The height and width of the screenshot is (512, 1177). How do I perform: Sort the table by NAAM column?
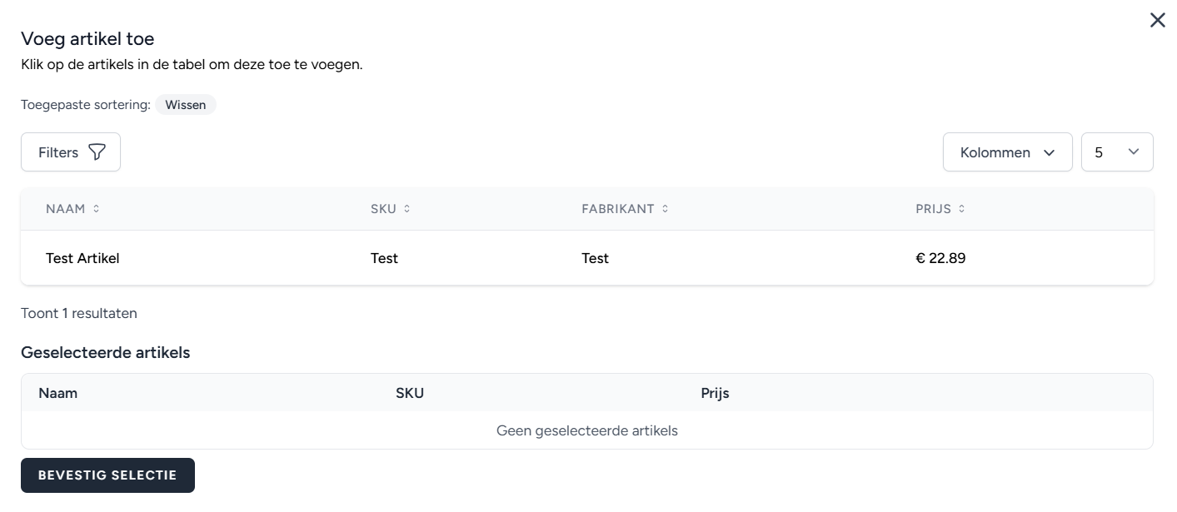[x=65, y=209]
